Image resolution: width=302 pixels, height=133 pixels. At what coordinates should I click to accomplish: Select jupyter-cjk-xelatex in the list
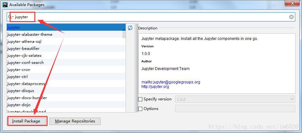click(x=66, y=56)
